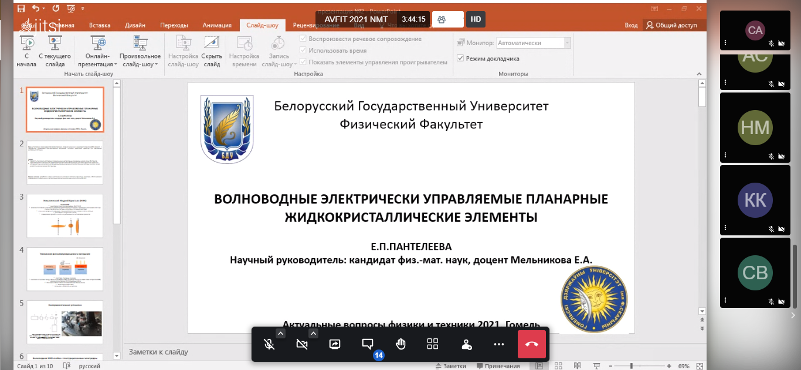Image resolution: width=801 pixels, height=370 pixels.
Task: Open video options chevron above camera
Action: pyautogui.click(x=313, y=334)
